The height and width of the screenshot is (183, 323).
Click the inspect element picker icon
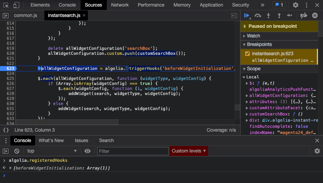pyautogui.click(x=6, y=5)
